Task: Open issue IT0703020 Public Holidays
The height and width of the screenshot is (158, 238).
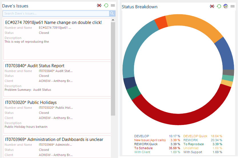Action: [31, 102]
